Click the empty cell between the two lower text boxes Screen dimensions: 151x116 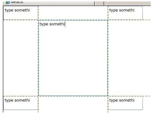click(x=73, y=104)
